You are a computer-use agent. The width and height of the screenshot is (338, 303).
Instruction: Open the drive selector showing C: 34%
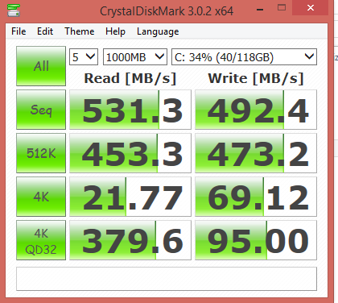point(244,57)
